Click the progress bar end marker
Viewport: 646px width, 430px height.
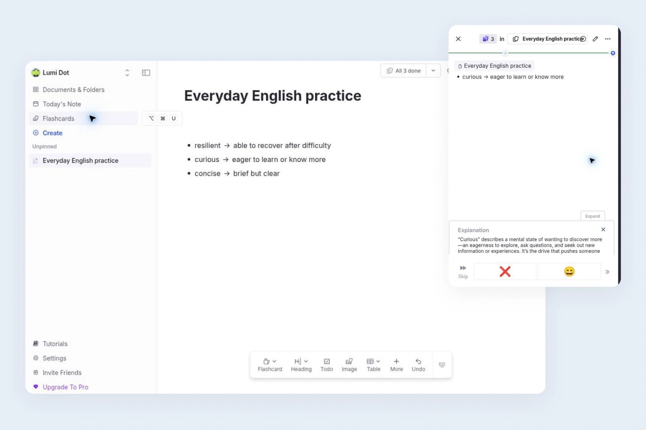[x=613, y=53]
